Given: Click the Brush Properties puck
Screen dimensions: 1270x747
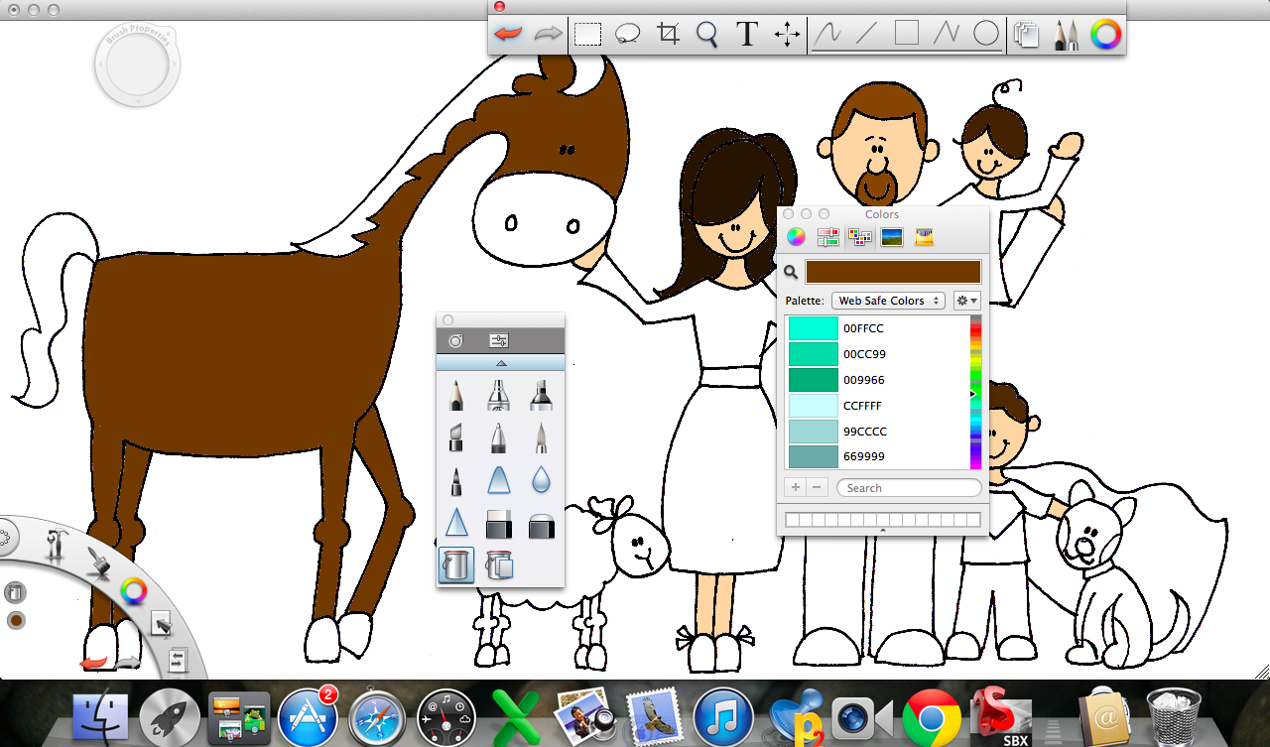Looking at the screenshot, I should (x=137, y=66).
